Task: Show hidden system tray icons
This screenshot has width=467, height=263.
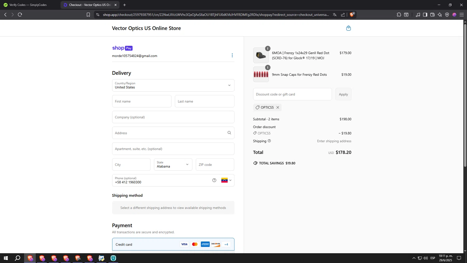Action: click(414, 258)
